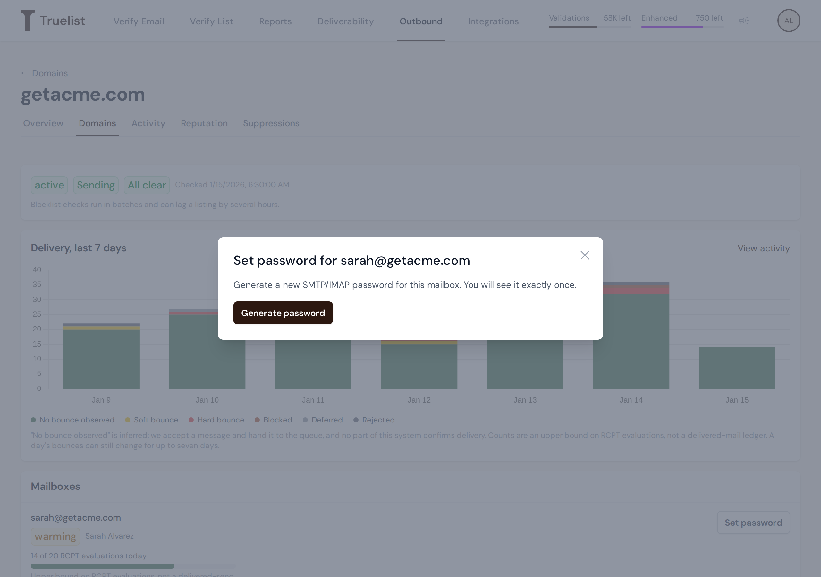This screenshot has height=577, width=821.
Task: Click the All clear blocklist badge
Action: coord(147,185)
